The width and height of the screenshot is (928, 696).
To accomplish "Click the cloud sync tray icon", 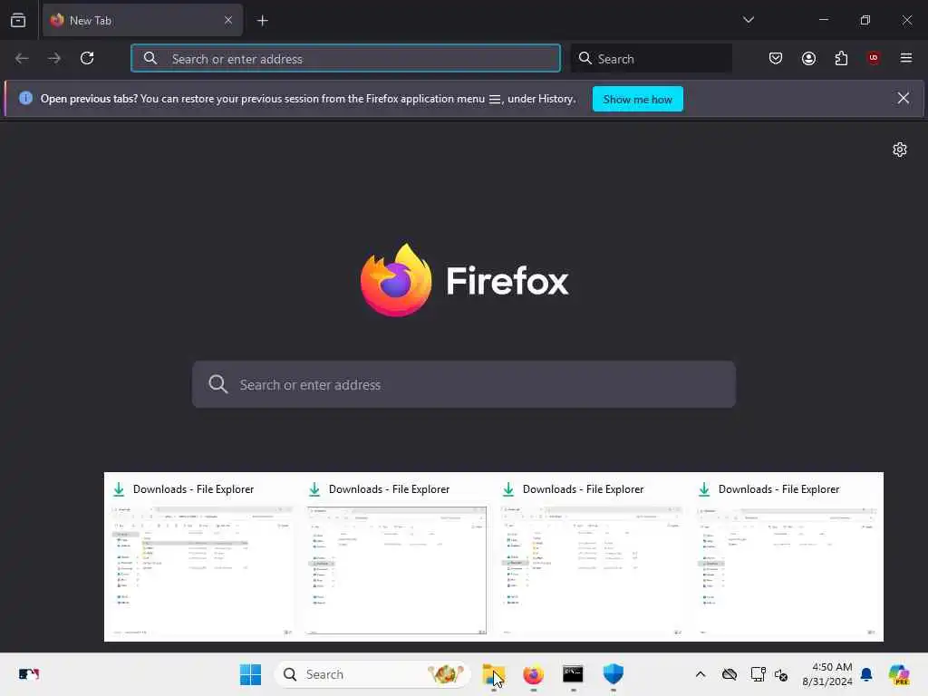I will coord(730,674).
